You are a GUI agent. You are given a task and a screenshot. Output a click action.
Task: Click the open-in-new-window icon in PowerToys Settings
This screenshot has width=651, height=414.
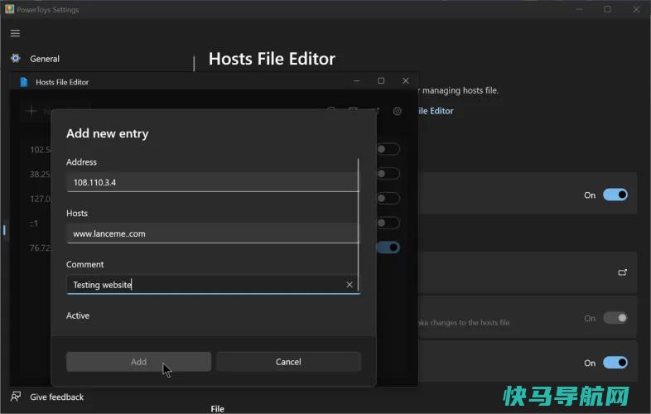(622, 272)
